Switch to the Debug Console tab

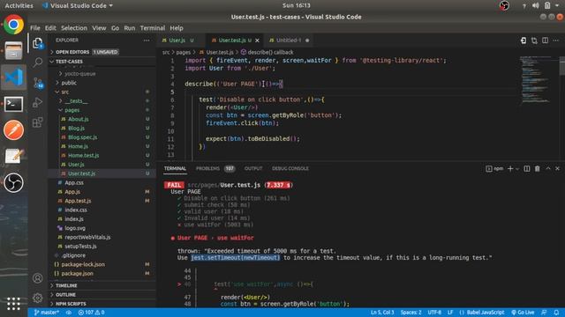coord(290,168)
